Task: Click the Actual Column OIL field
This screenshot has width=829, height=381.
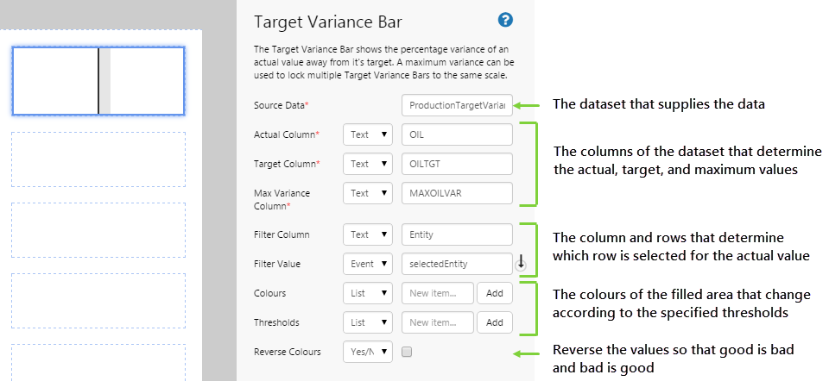Action: 458,134
